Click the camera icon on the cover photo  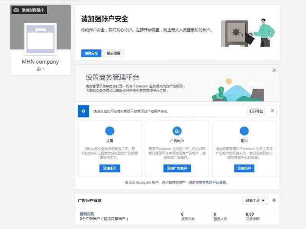point(16,10)
